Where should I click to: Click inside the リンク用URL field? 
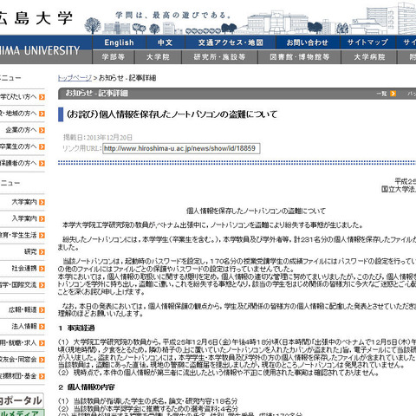click(181, 148)
